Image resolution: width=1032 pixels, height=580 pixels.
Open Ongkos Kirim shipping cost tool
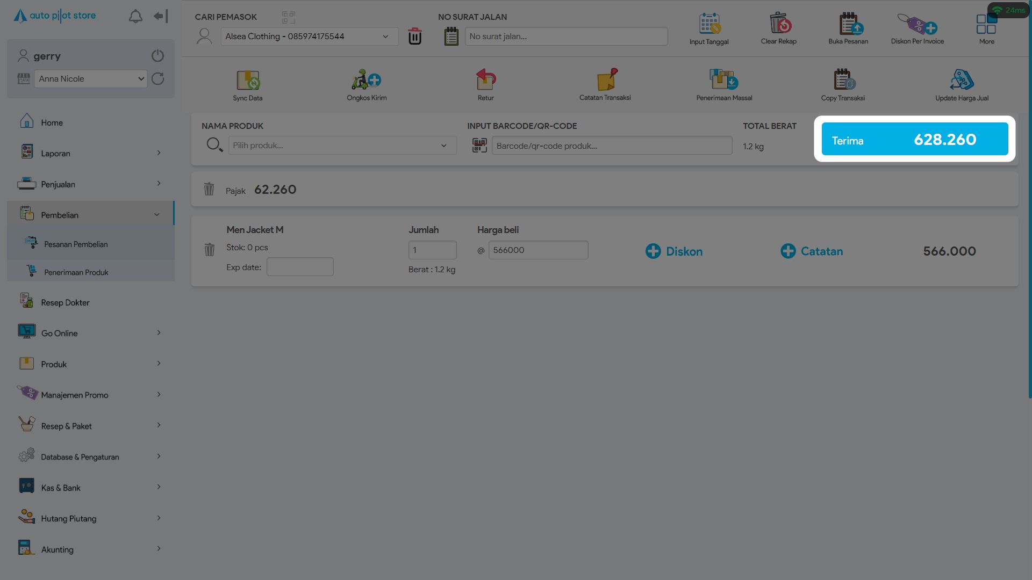[367, 80]
